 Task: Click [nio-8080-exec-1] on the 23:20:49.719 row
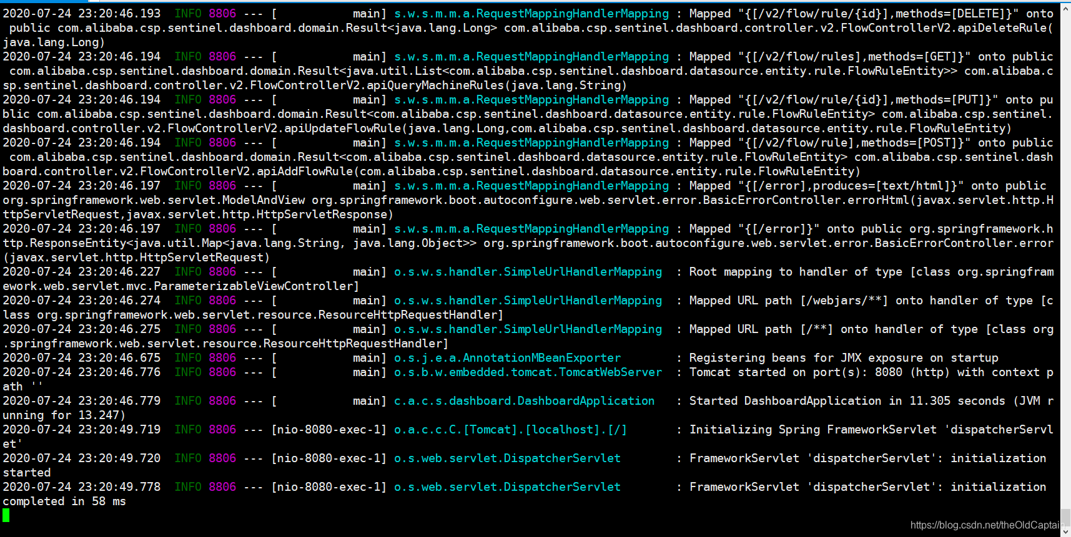(329, 430)
